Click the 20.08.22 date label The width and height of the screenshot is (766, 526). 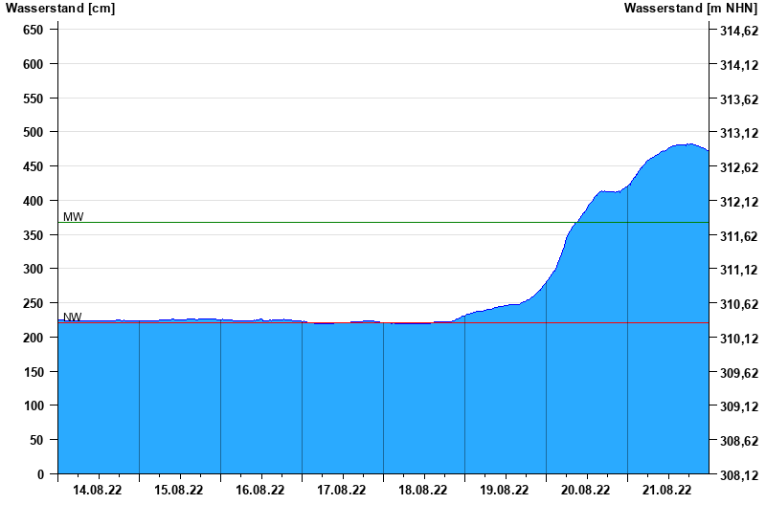pyautogui.click(x=585, y=490)
